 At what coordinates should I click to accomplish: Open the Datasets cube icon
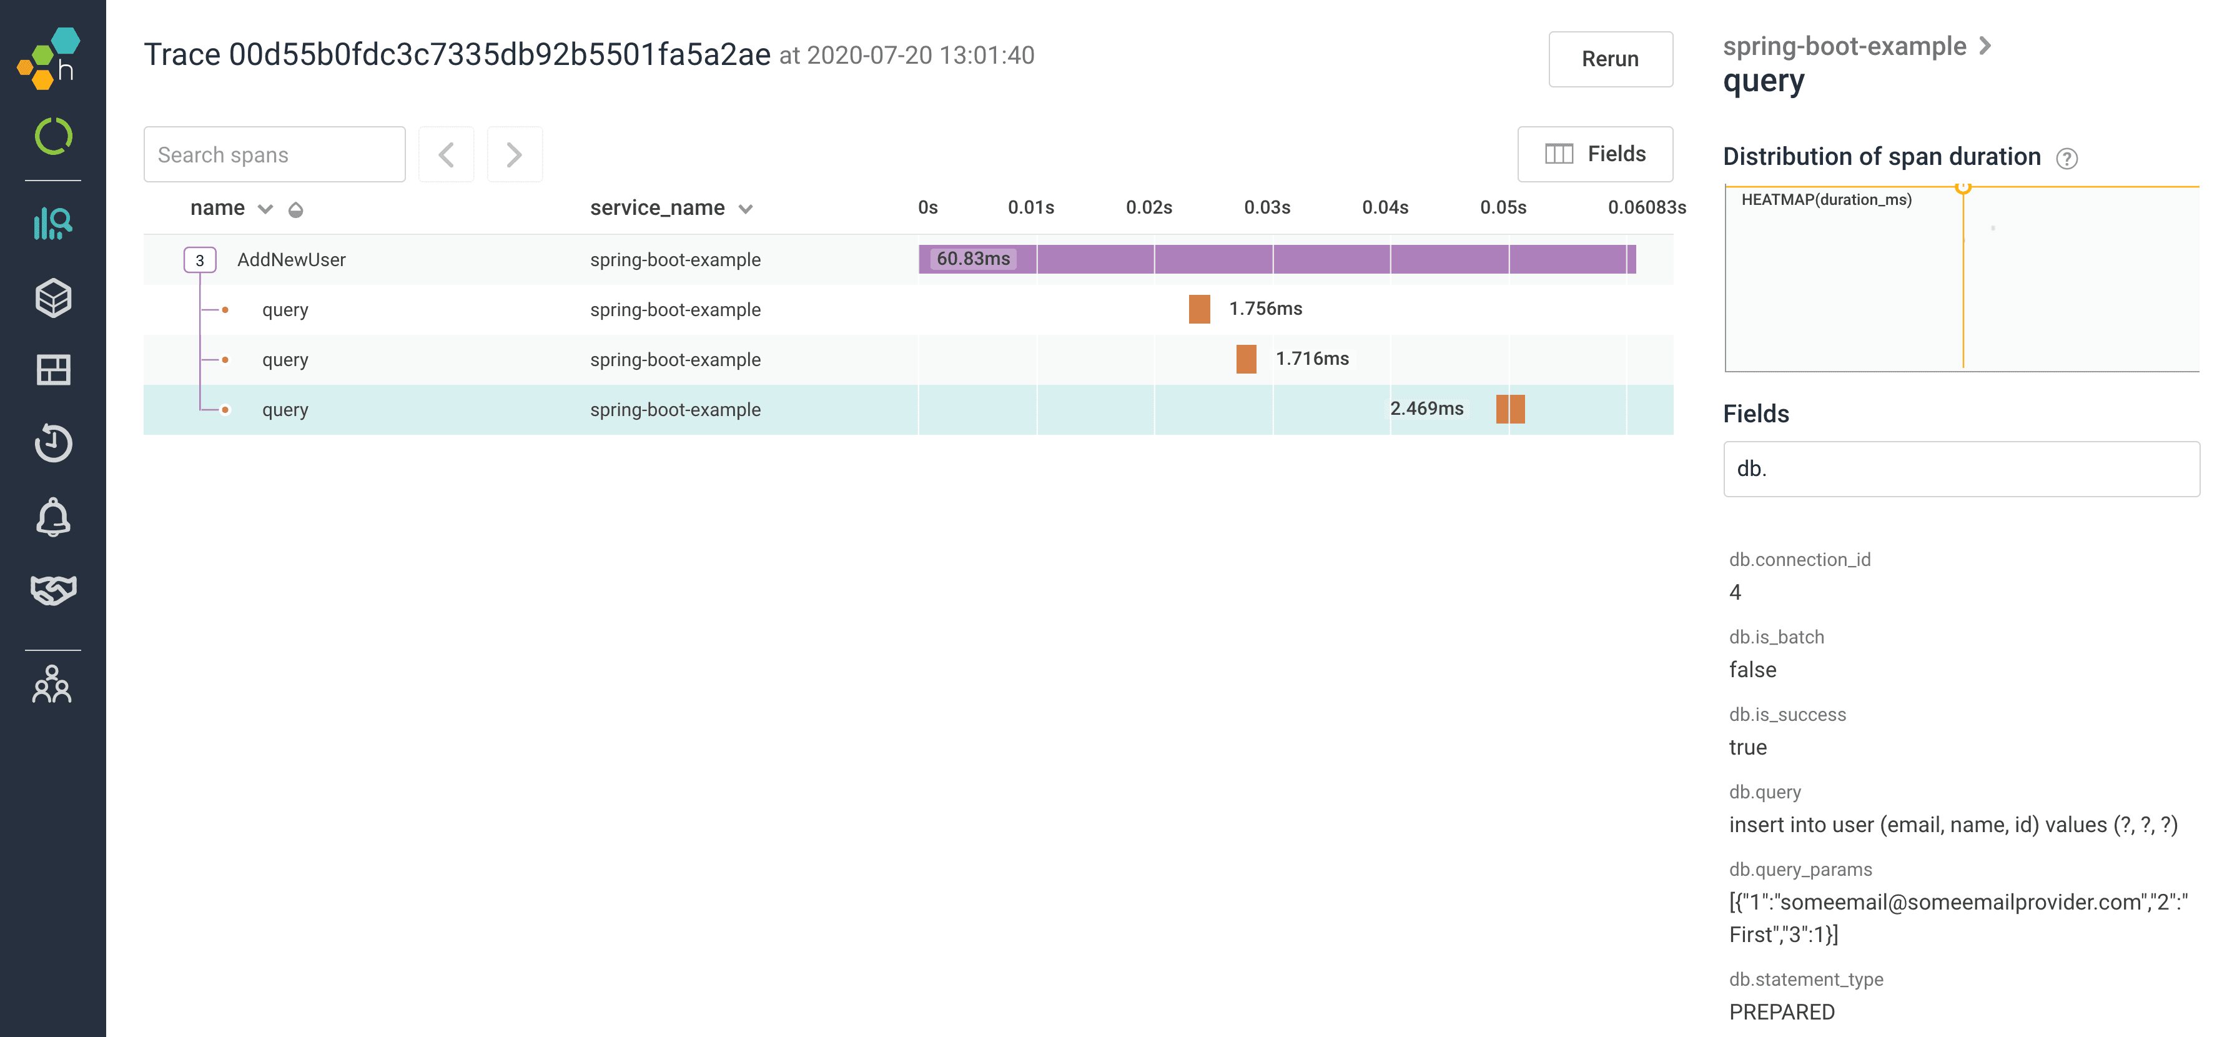(x=53, y=298)
